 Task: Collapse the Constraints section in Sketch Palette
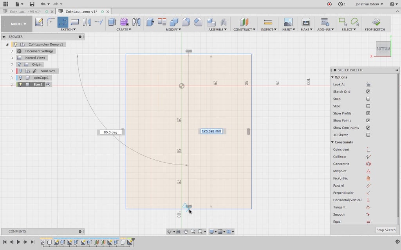coord(332,142)
